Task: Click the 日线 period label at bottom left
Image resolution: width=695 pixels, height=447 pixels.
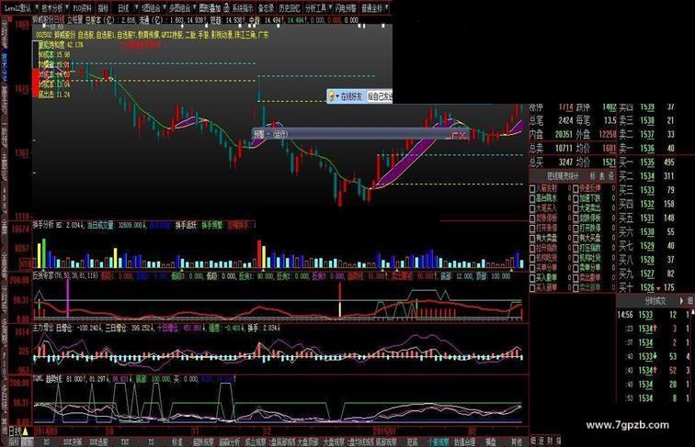Action: pyautogui.click(x=15, y=430)
